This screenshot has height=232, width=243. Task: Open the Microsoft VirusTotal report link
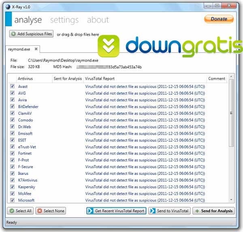coord(145,200)
